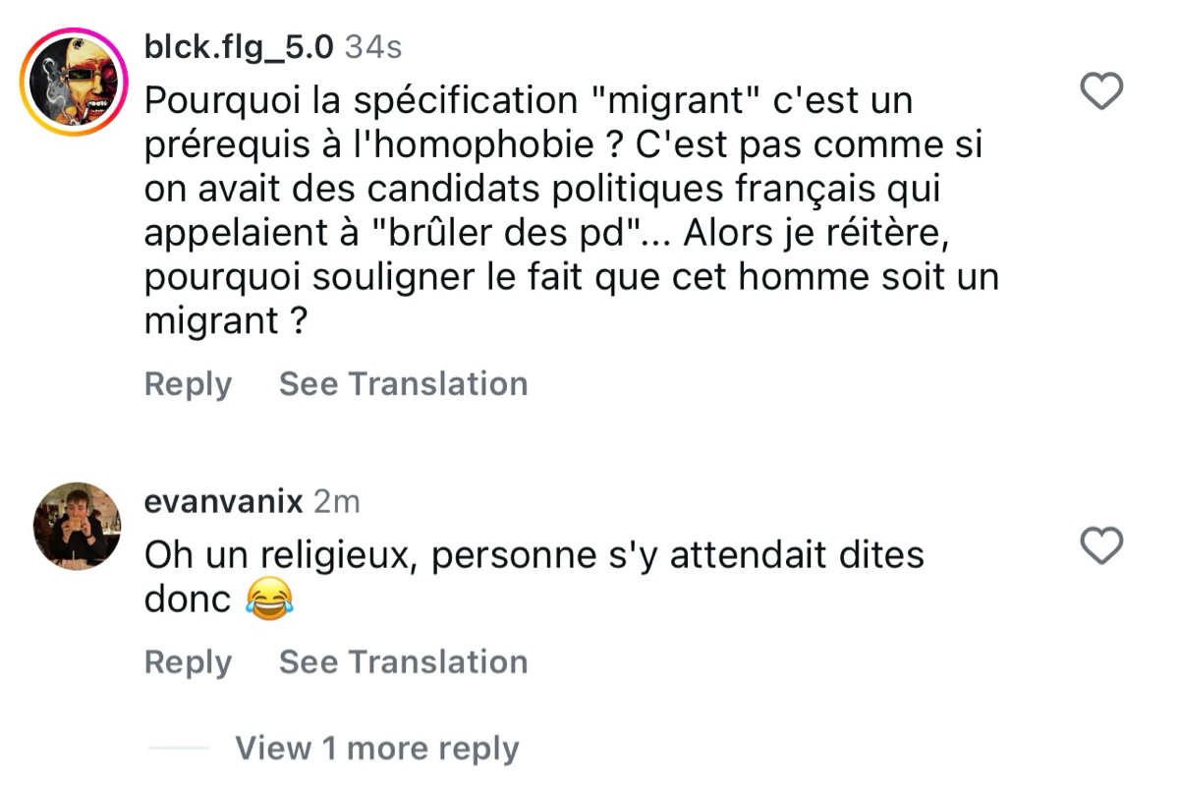Viewport: 1179px width, 794px height.
Task: Open blck.flg_5.0's profile picture story
Action: point(74,82)
